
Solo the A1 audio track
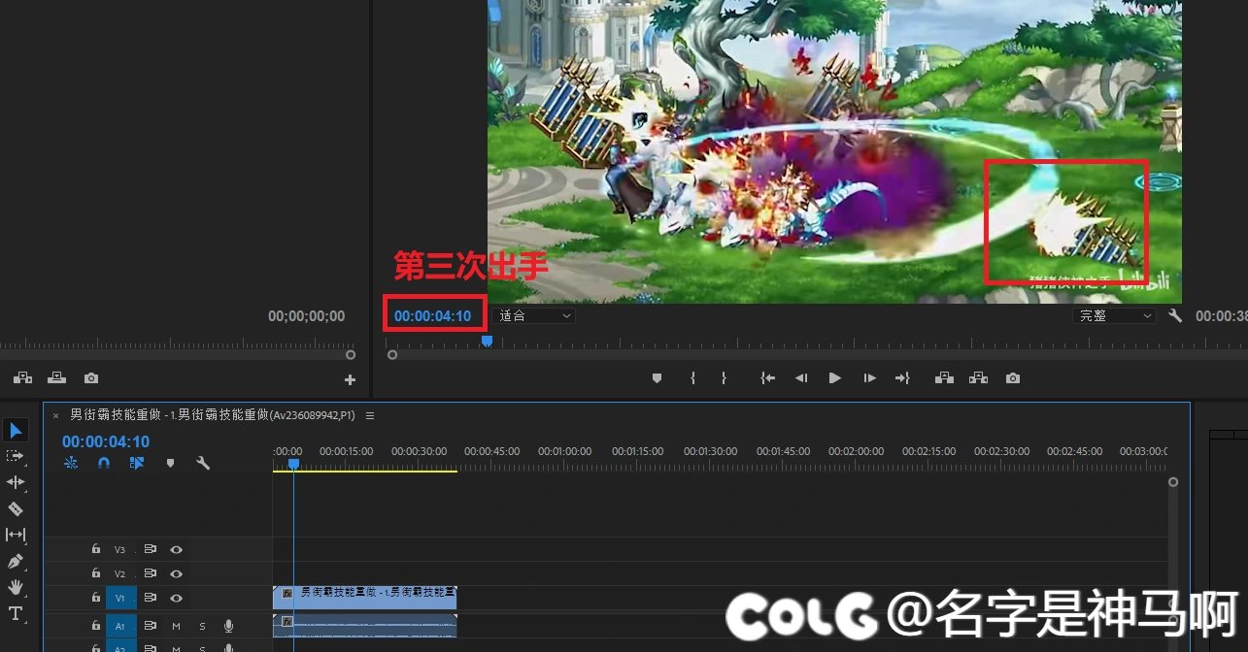coord(202,626)
